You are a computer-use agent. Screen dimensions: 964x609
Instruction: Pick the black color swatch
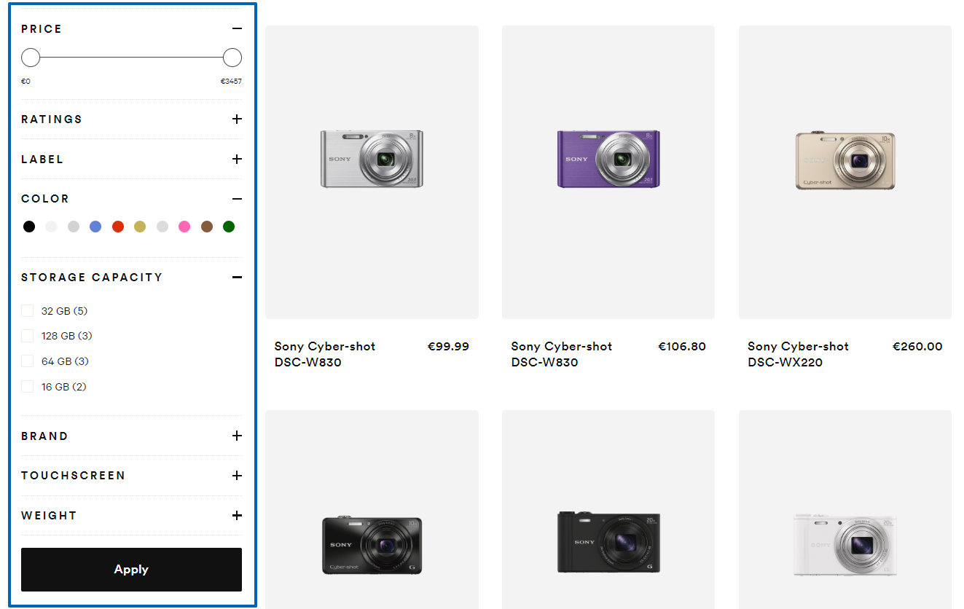coord(29,227)
